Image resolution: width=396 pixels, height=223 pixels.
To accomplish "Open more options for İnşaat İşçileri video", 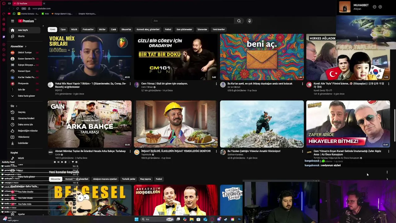I will point(216,151).
